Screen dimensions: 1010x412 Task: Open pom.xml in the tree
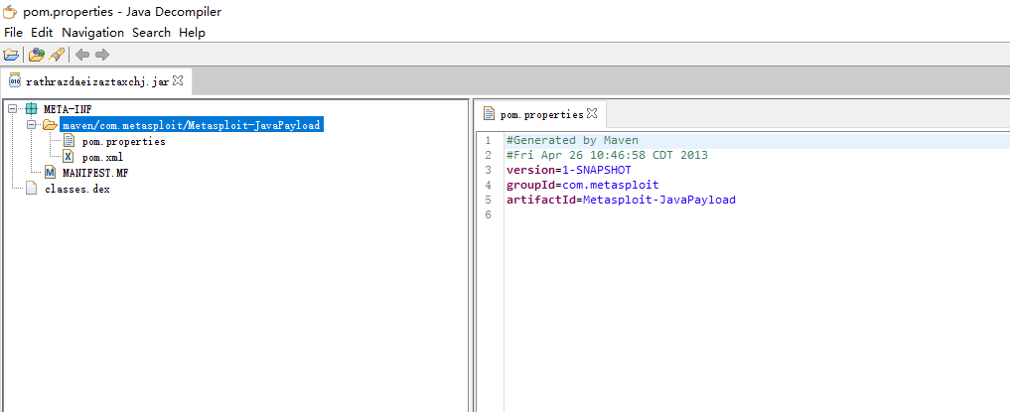(102, 157)
